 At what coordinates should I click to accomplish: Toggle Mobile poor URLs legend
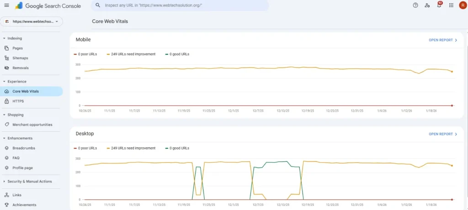pyautogui.click(x=85, y=54)
